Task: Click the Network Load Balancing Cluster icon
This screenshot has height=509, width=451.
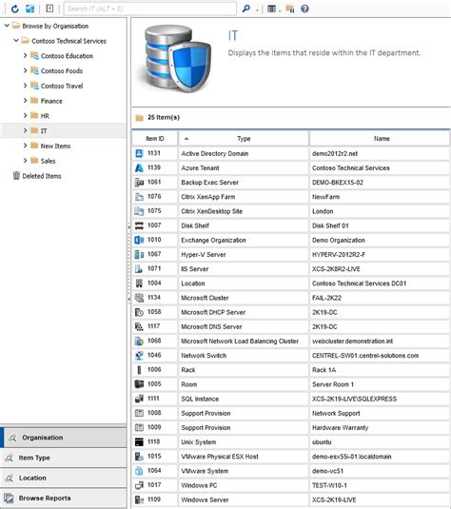Action: pos(139,341)
